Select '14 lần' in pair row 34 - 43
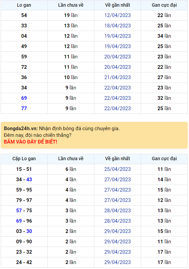 click(164, 180)
